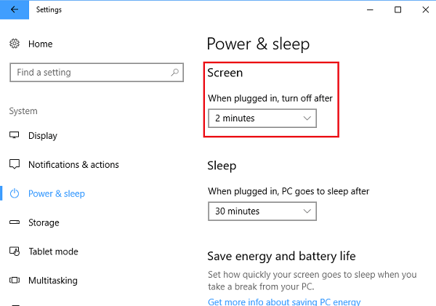The image size is (436, 306).
Task: Open the Display settings page
Action: [43, 136]
